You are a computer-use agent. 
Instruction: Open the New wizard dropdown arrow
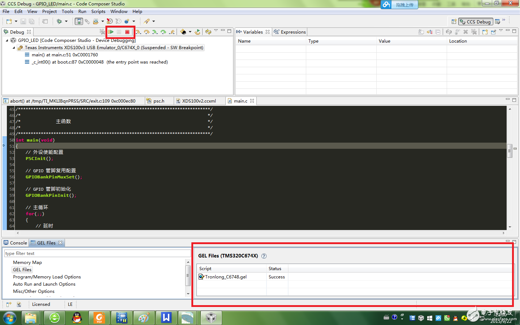pos(16,21)
